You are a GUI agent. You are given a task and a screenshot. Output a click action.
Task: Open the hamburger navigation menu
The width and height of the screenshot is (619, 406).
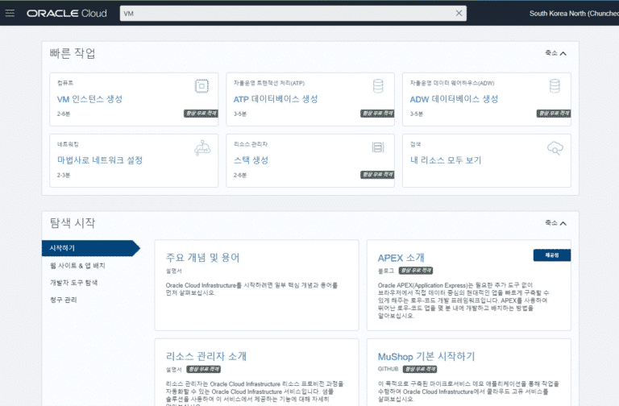click(10, 13)
